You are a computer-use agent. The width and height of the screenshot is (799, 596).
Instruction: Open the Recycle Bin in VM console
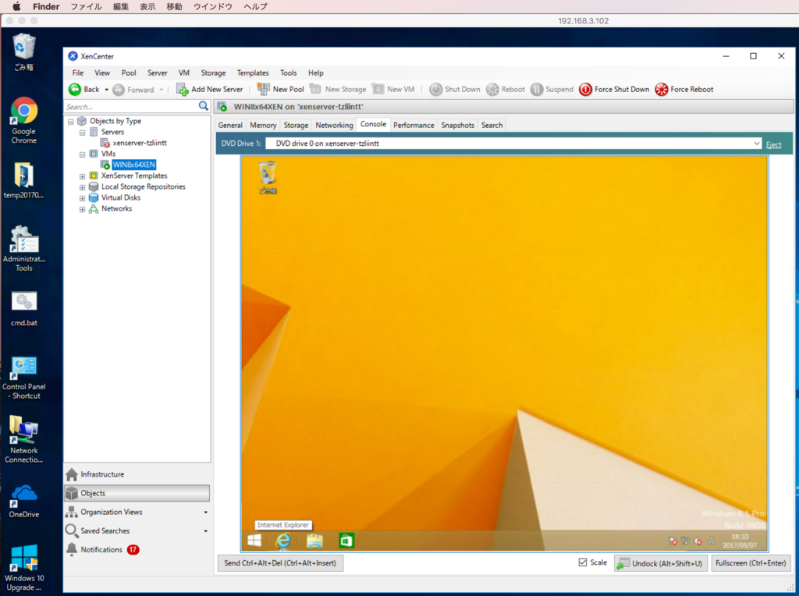[268, 177]
